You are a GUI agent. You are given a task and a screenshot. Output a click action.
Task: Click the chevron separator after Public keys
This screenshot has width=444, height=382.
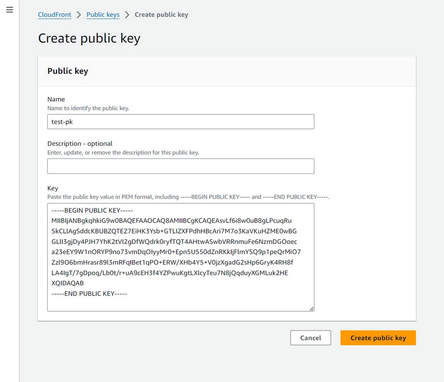pyautogui.click(x=127, y=15)
